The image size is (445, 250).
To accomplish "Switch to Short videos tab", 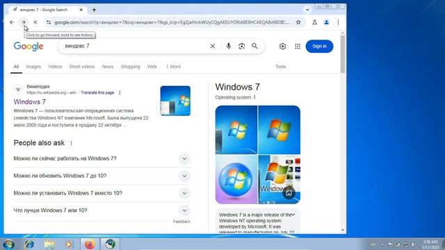I will (x=82, y=67).
